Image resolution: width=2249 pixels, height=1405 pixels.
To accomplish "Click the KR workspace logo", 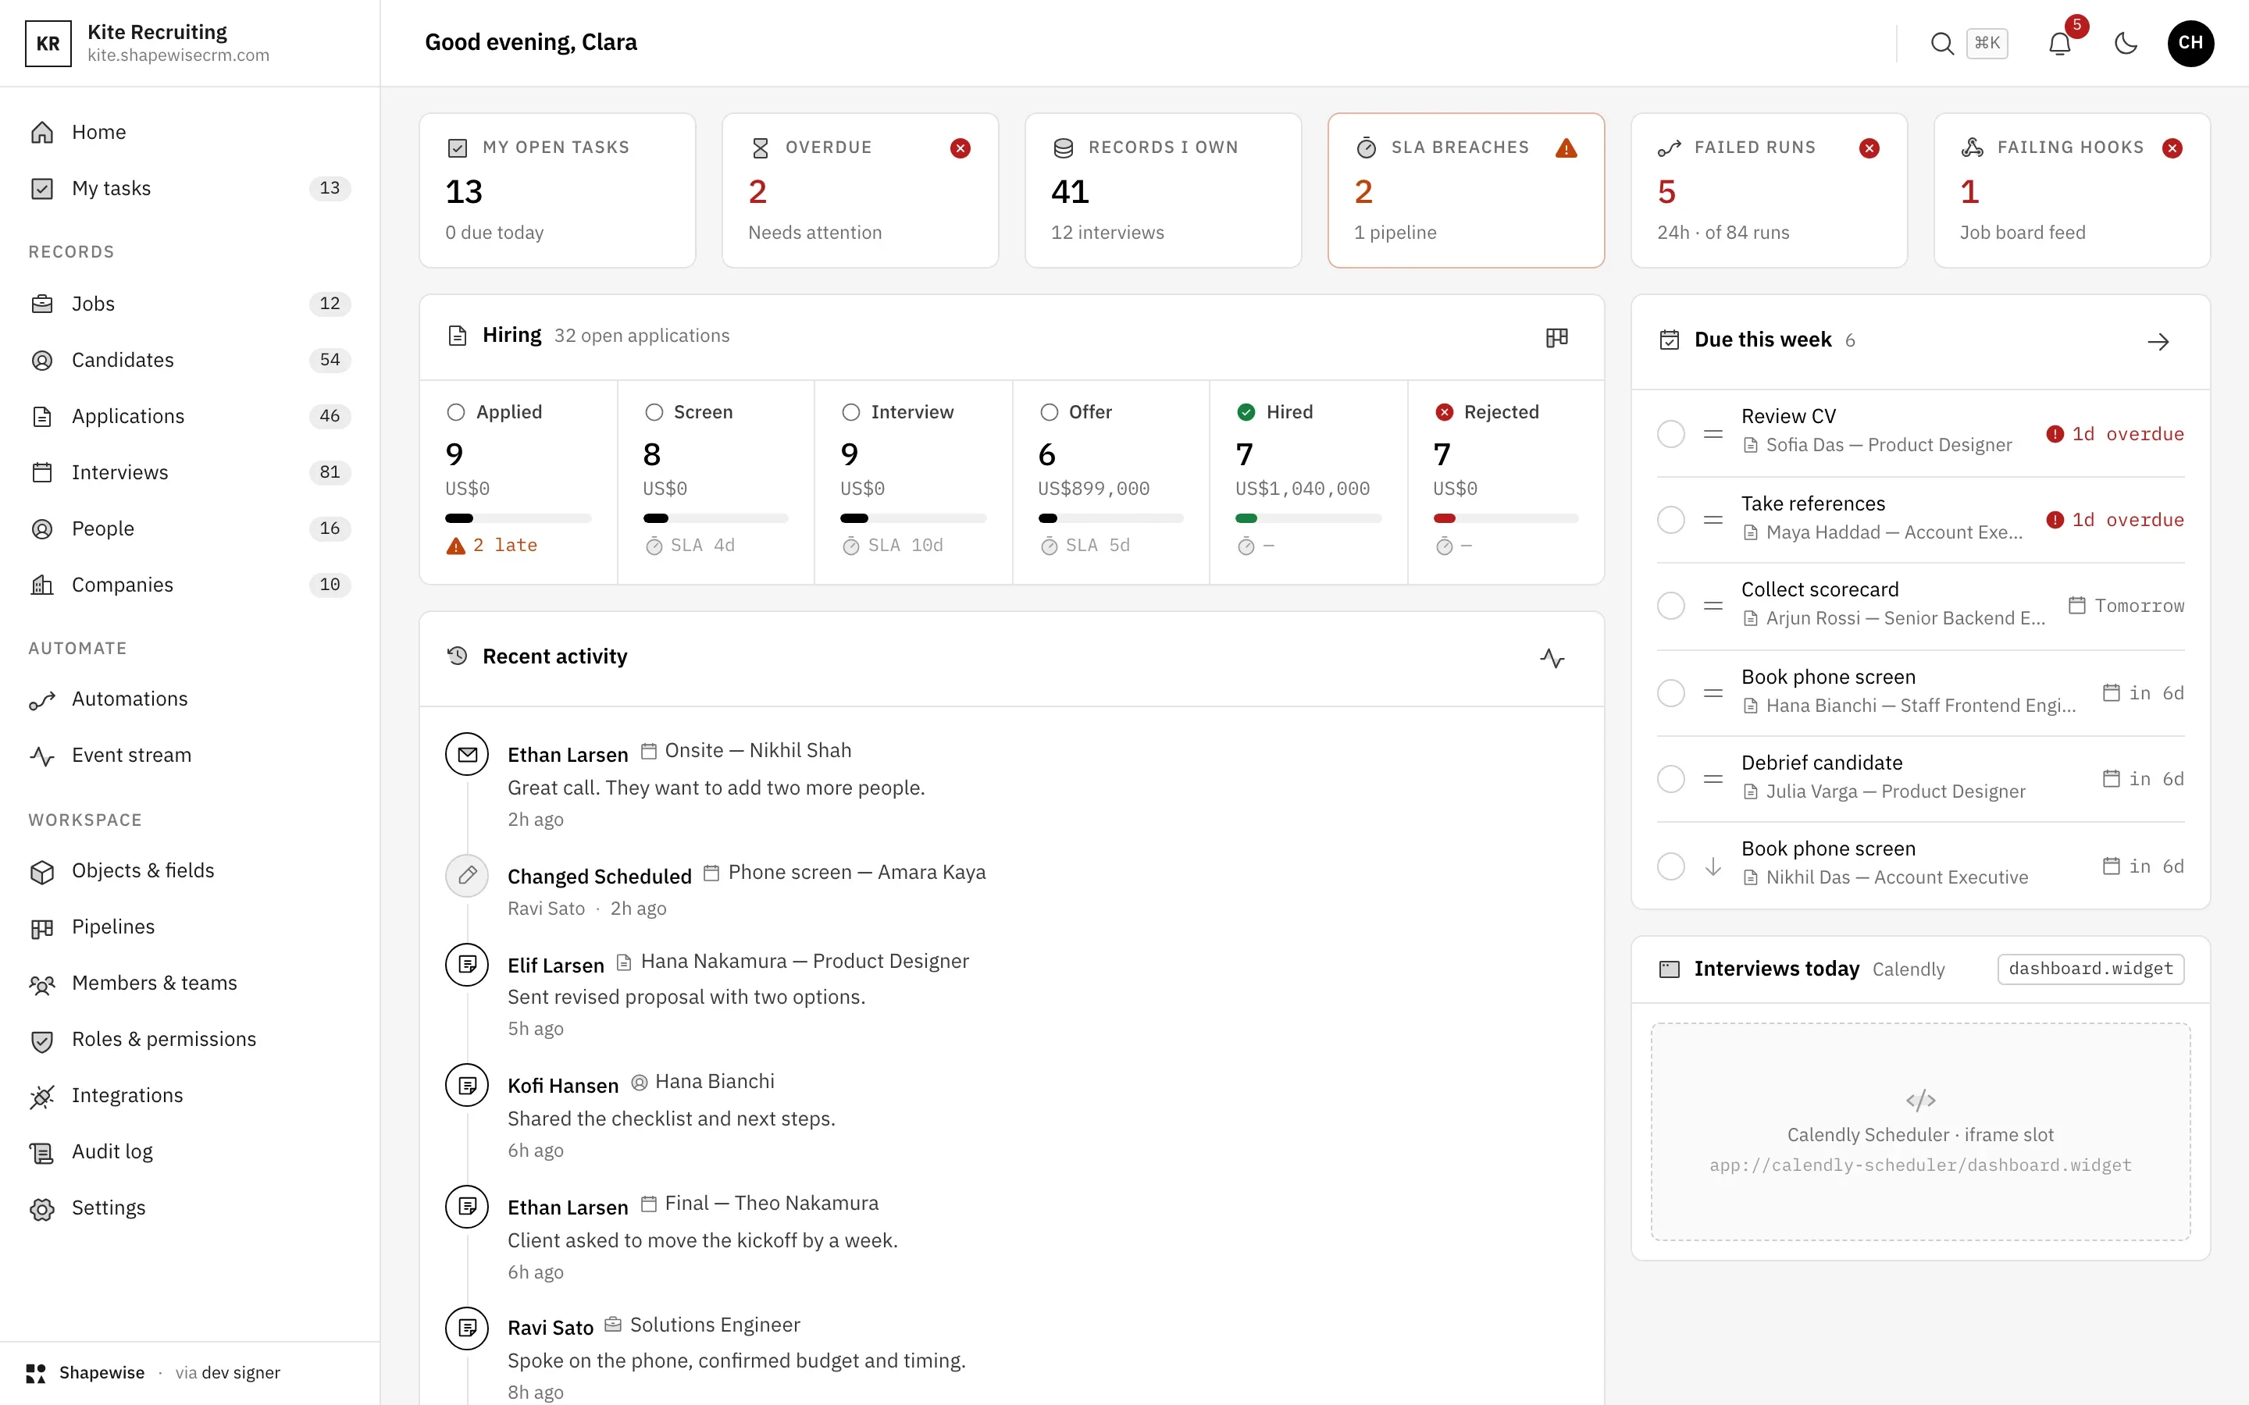I will click(48, 43).
